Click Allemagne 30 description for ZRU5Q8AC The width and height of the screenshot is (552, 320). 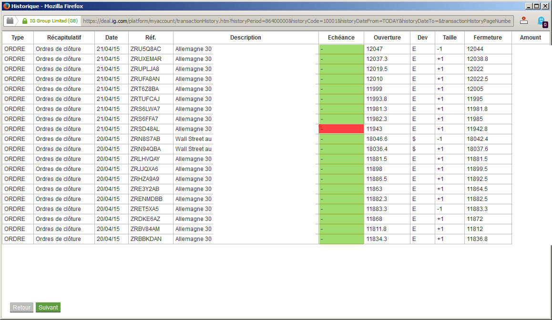tap(193, 49)
